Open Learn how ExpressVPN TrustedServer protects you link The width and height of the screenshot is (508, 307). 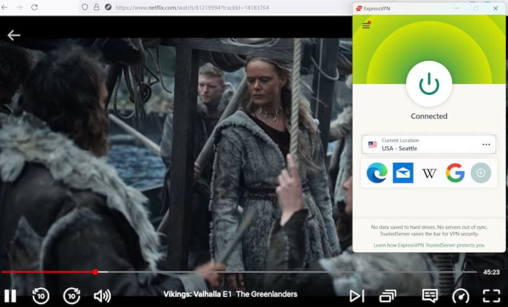click(x=429, y=245)
